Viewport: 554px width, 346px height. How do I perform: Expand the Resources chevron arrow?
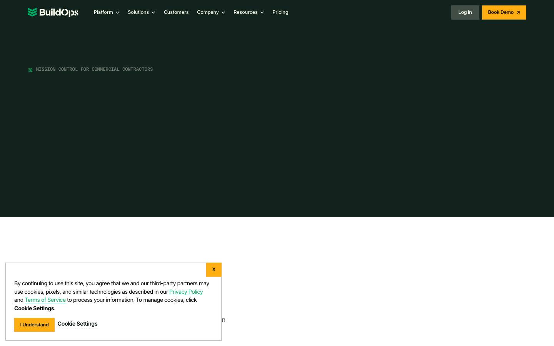coord(262,13)
